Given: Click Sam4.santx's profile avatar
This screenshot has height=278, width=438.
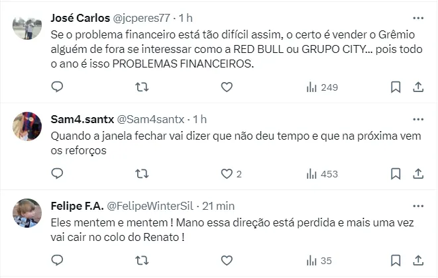Looking at the screenshot, I should (x=27, y=126).
